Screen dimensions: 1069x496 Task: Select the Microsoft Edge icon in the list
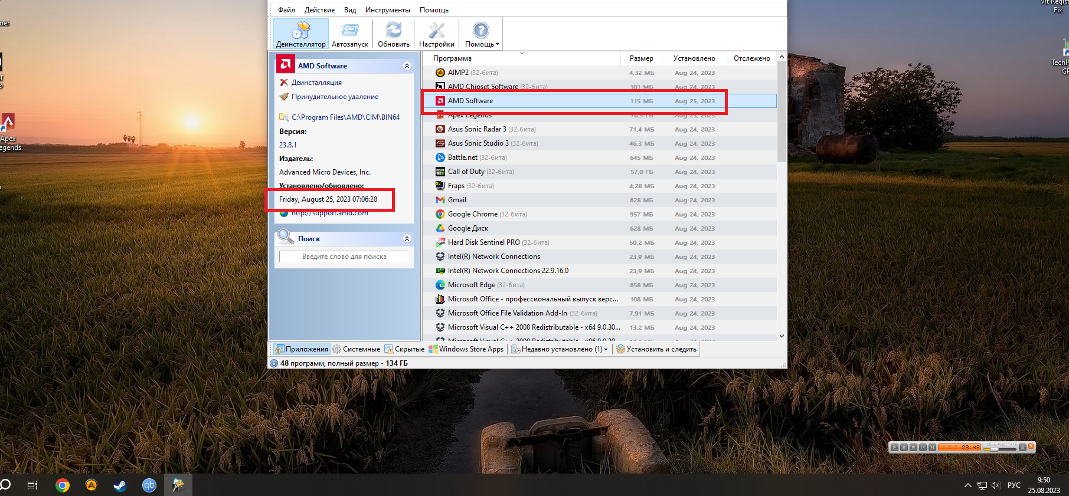440,285
